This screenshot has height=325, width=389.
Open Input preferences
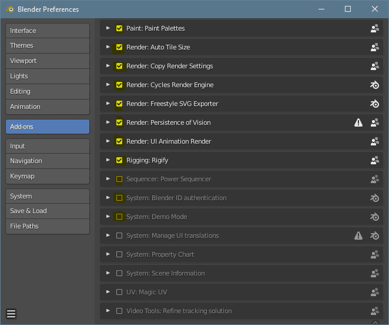(x=48, y=146)
